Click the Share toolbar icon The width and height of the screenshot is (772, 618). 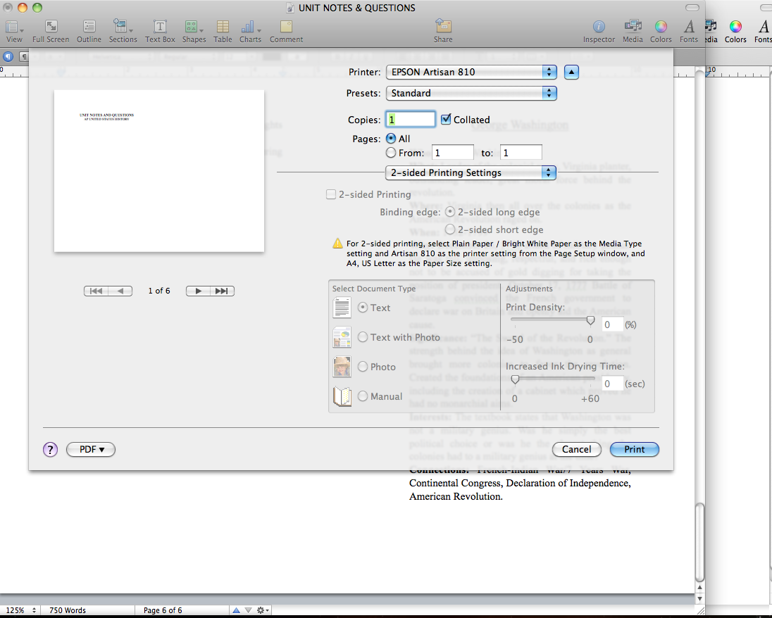pyautogui.click(x=443, y=32)
